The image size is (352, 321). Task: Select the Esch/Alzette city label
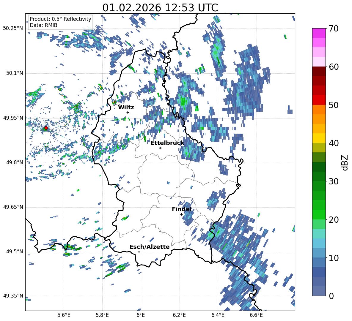coord(150,247)
